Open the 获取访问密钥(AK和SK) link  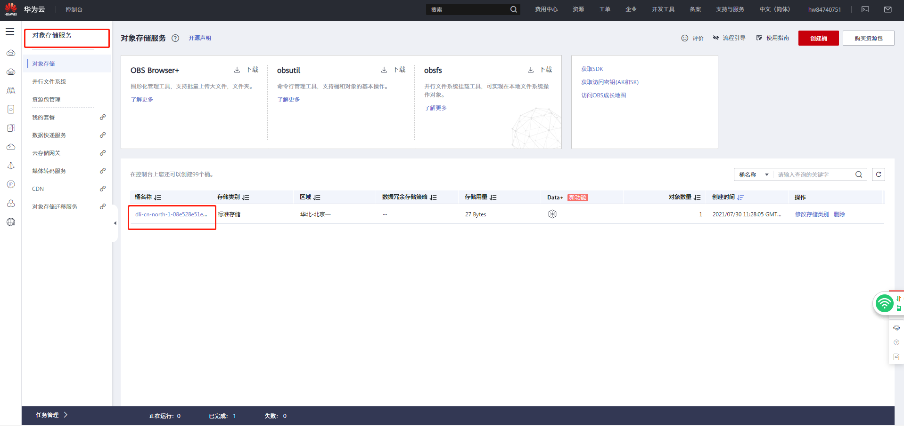[610, 82]
